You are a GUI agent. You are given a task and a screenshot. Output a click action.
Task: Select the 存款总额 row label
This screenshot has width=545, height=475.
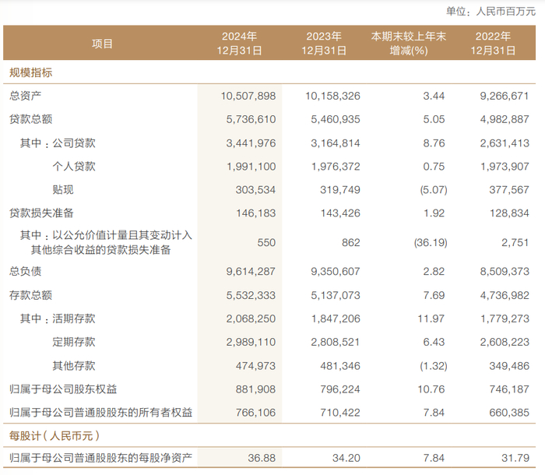pos(30,295)
